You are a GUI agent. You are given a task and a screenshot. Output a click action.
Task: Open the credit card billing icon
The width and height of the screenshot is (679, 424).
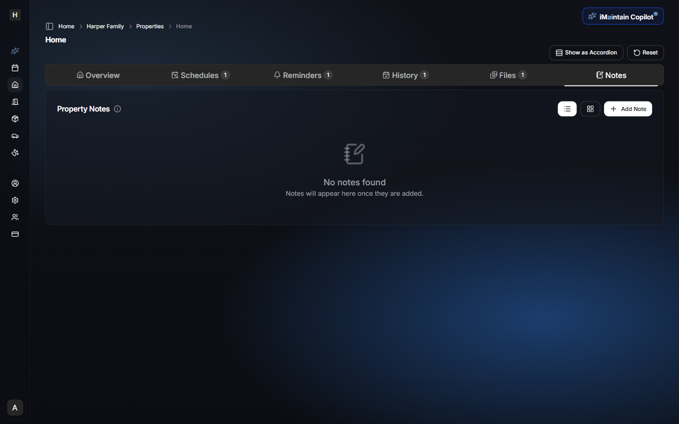15,235
